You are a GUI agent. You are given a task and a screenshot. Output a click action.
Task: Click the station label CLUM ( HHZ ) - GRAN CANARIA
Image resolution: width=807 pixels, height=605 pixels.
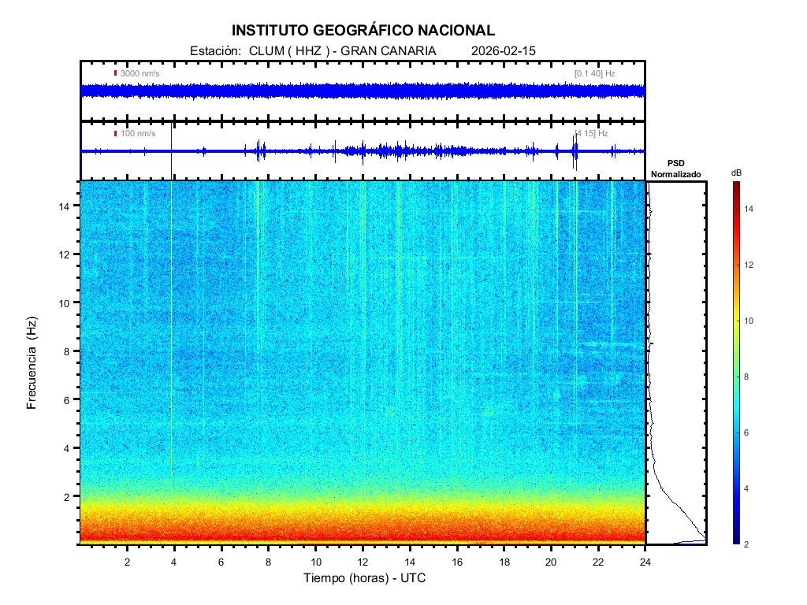tap(342, 50)
